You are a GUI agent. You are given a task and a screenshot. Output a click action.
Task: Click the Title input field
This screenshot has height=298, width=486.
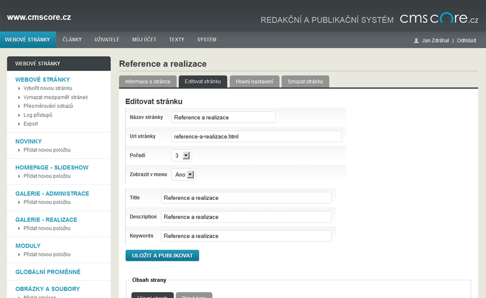coord(246,198)
